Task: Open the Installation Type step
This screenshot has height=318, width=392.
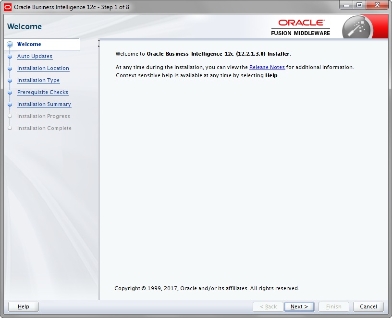Action: pos(38,80)
